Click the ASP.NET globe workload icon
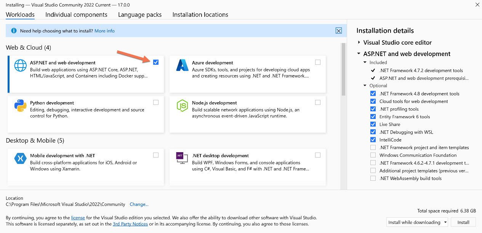The width and height of the screenshot is (482, 233). (x=20, y=66)
